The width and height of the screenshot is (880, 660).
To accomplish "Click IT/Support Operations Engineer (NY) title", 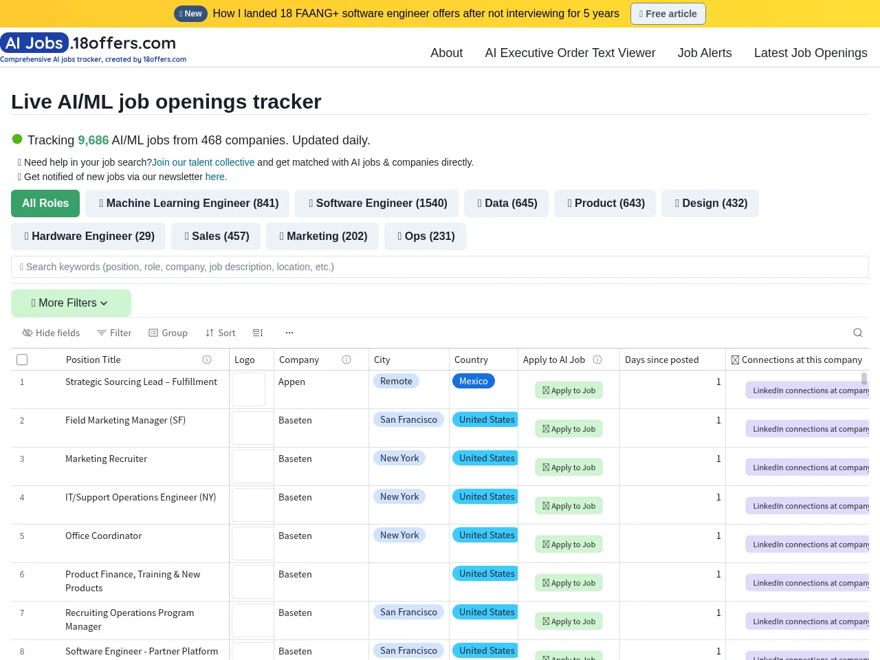I will (x=141, y=497).
